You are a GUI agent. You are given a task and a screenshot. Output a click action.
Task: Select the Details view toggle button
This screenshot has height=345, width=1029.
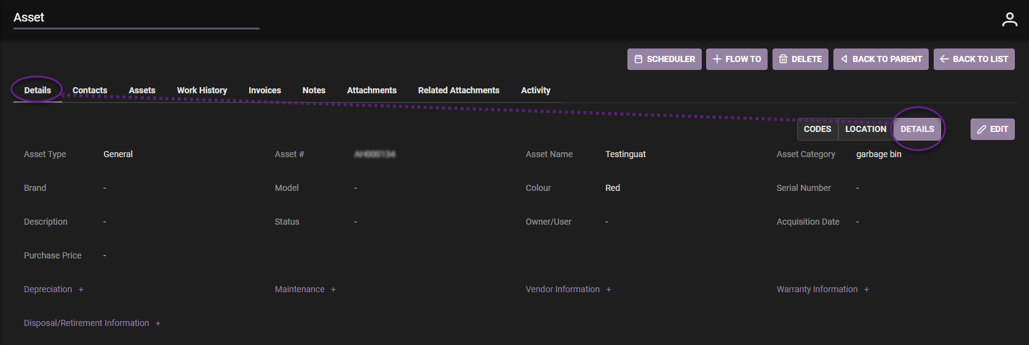917,130
